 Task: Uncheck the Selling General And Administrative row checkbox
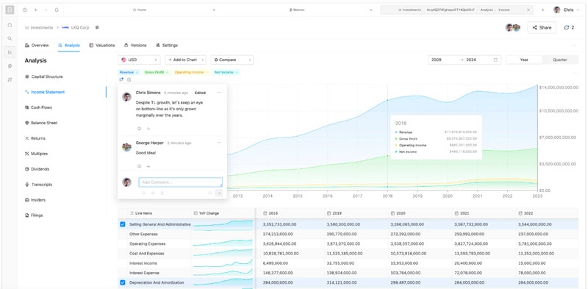pyautogui.click(x=122, y=224)
